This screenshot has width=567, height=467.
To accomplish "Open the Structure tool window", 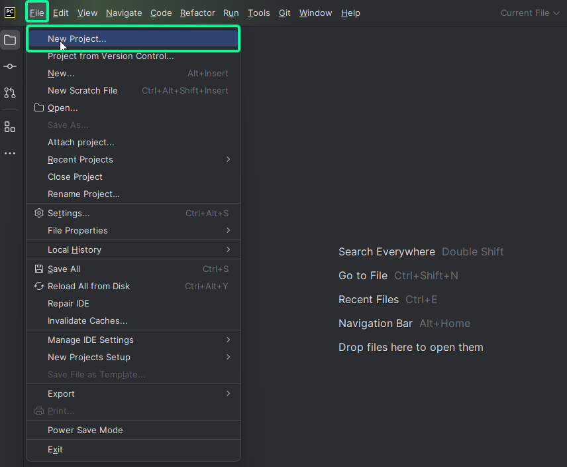I will [10, 127].
